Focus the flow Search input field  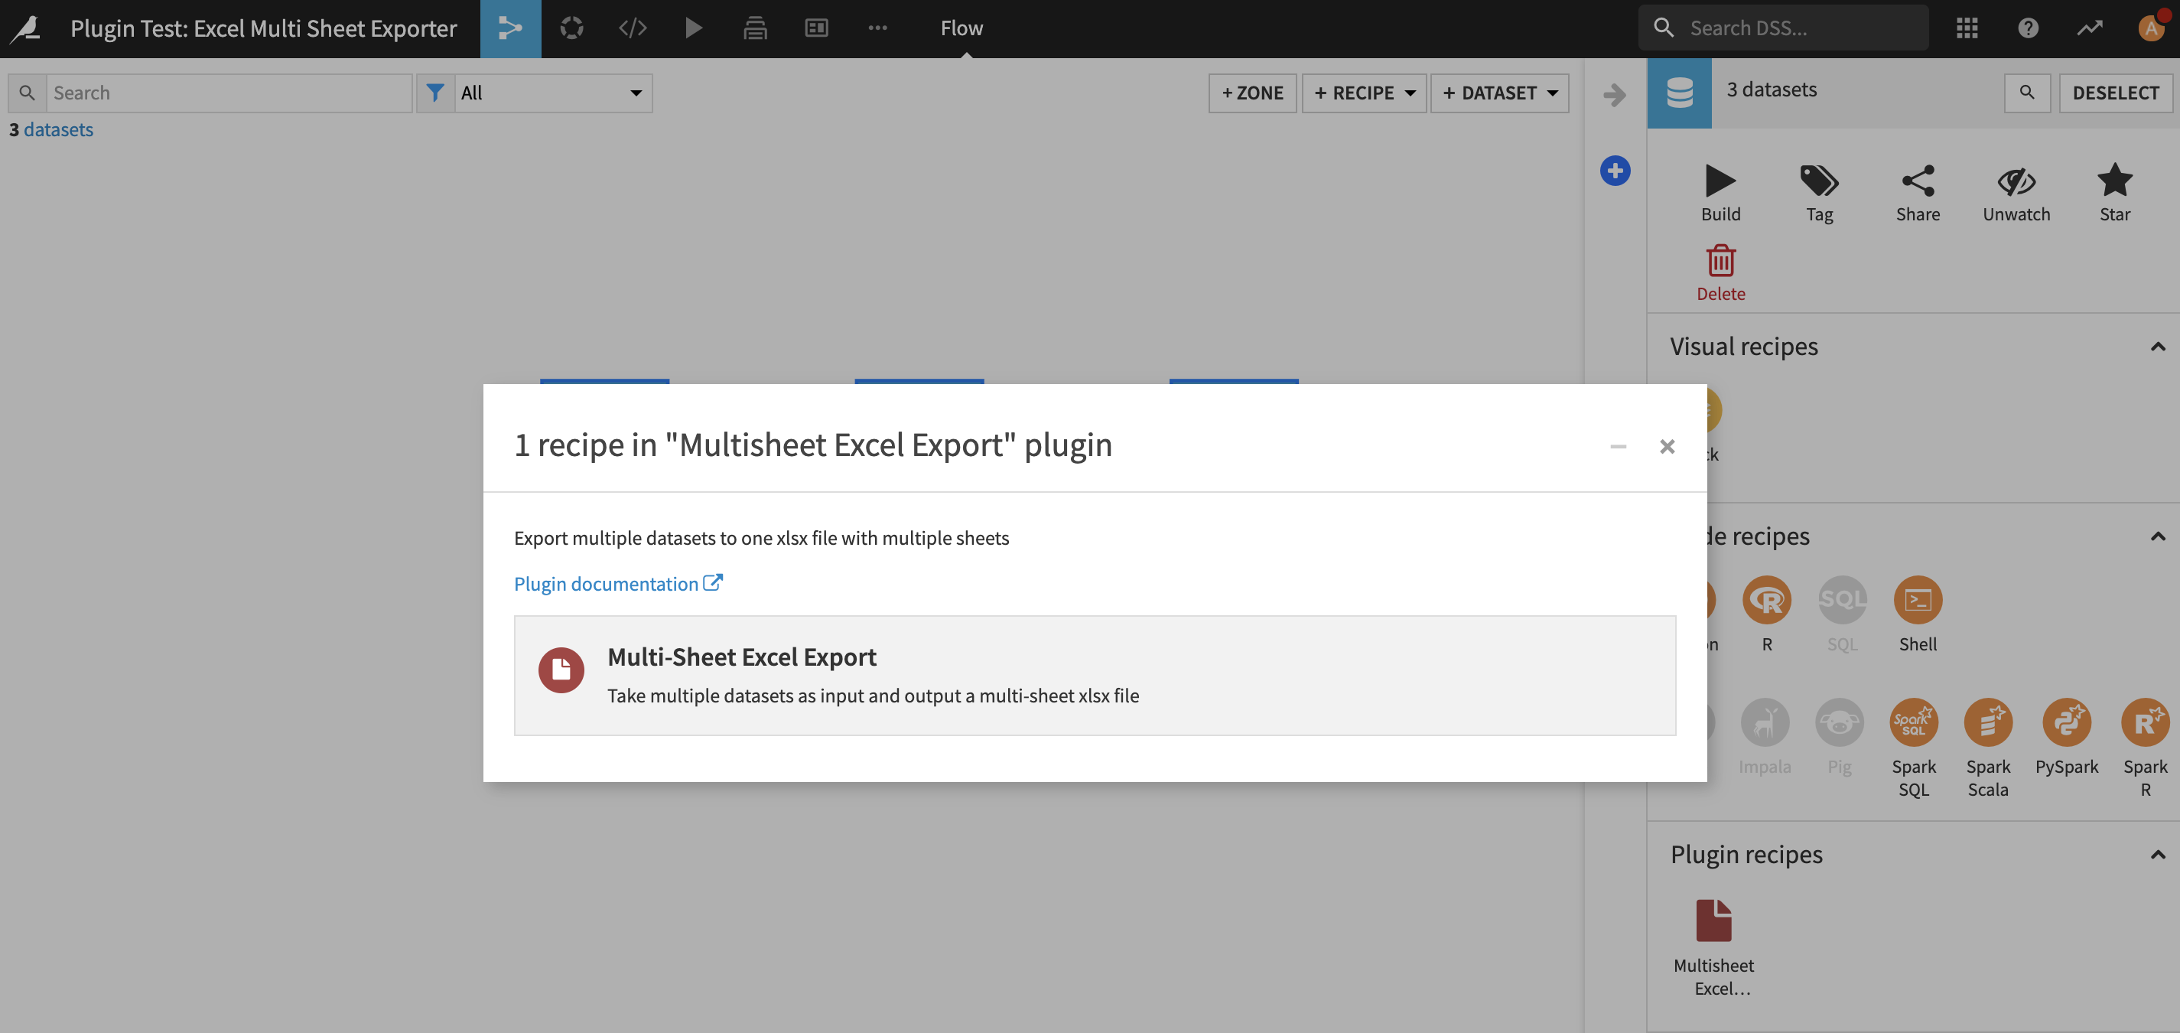click(x=229, y=93)
